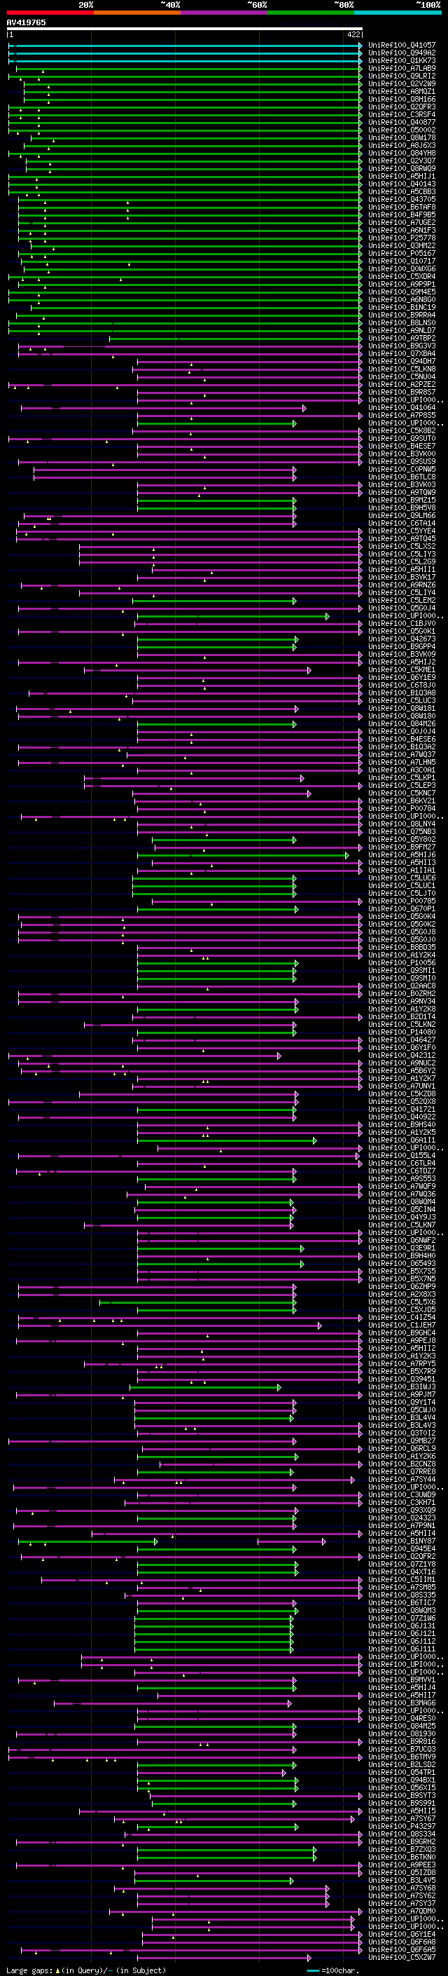Viewport: 448px width, 1976px height.
Task: Select the UniRef100_C0PNW5 label
Action: coord(402,470)
